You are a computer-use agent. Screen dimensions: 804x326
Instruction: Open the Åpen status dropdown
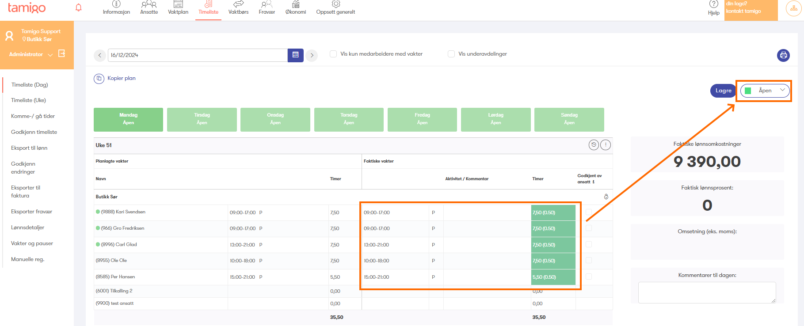coord(765,91)
